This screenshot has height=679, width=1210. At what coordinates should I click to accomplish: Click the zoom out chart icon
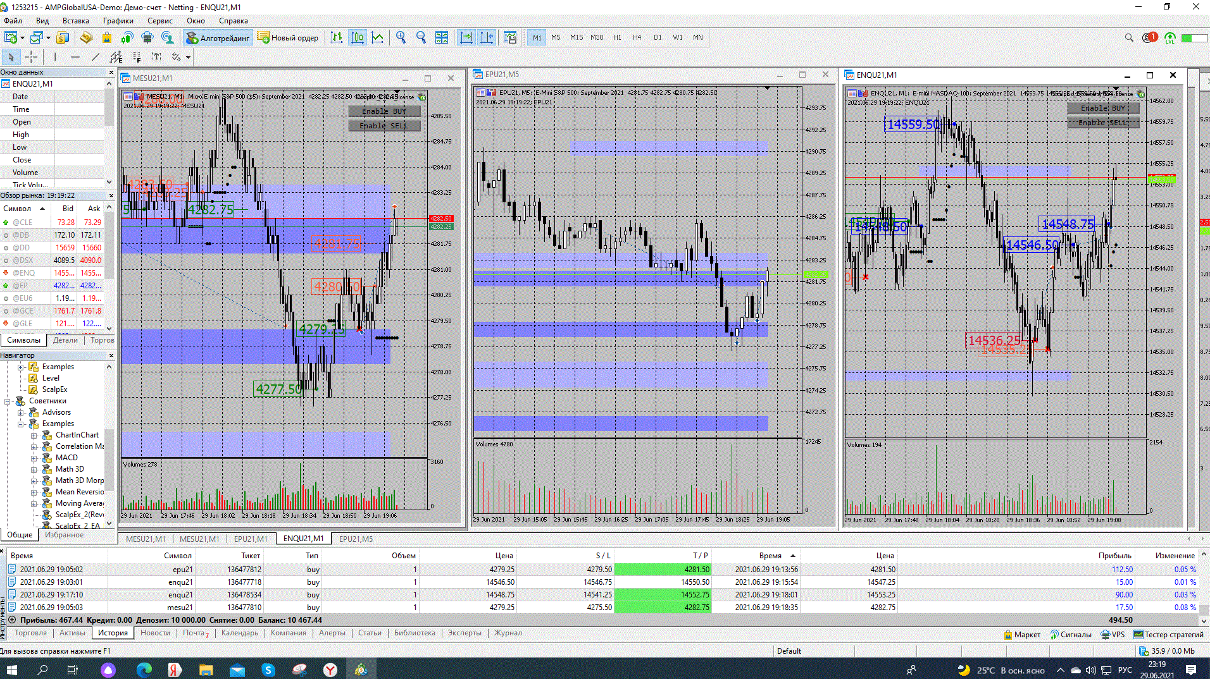coord(421,38)
